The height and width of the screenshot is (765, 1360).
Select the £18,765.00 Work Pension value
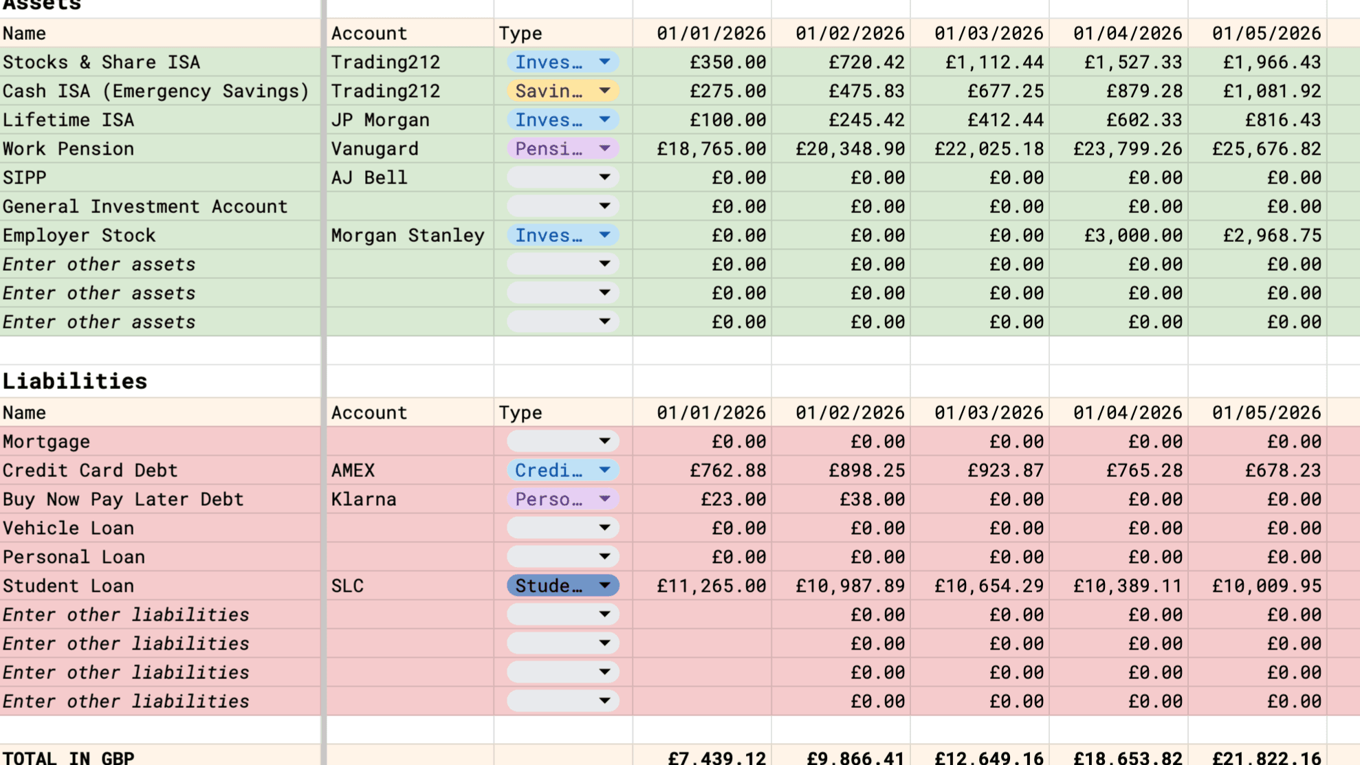click(702, 148)
